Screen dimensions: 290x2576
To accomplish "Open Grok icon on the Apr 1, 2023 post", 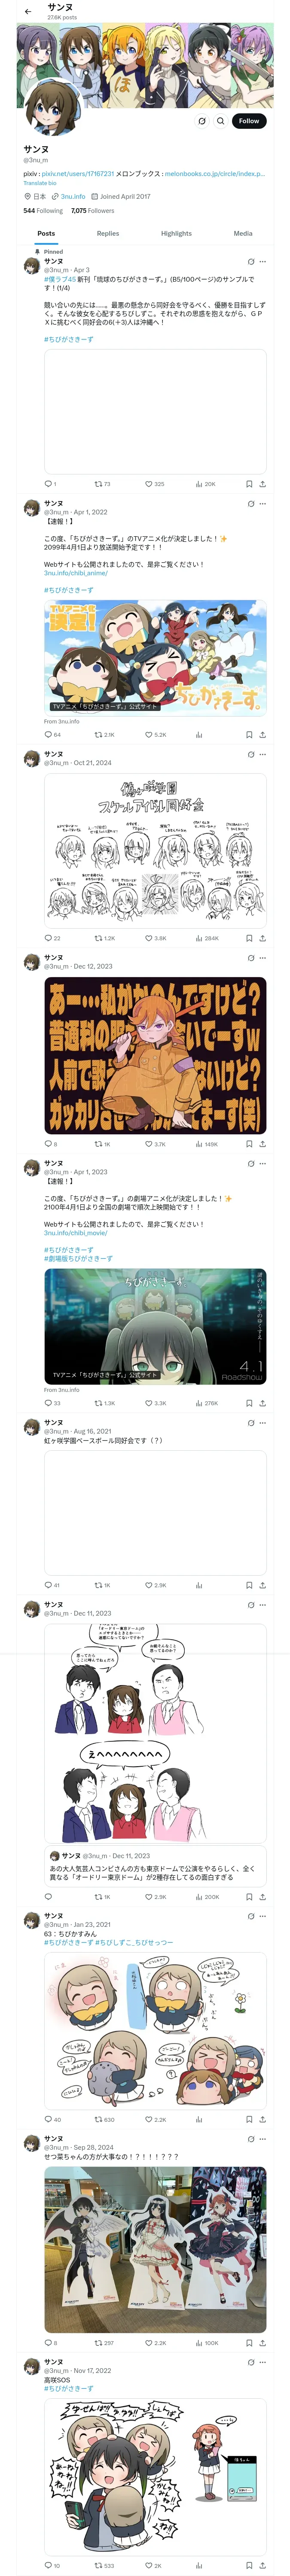I will tap(250, 1164).
